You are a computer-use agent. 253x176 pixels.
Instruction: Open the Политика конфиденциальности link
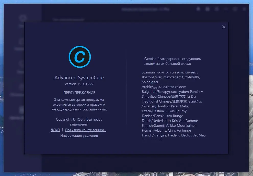pos(85,130)
